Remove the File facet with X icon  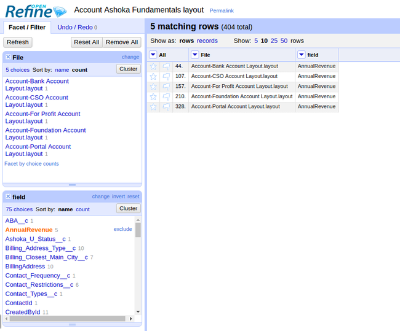(8, 57)
